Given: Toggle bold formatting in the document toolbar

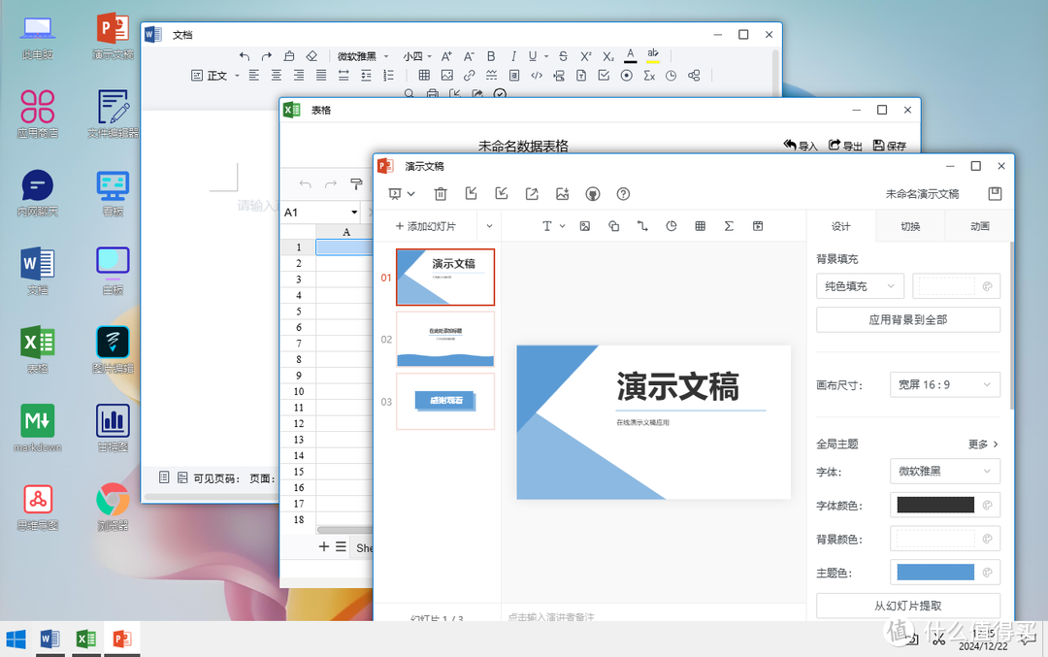Looking at the screenshot, I should point(491,55).
